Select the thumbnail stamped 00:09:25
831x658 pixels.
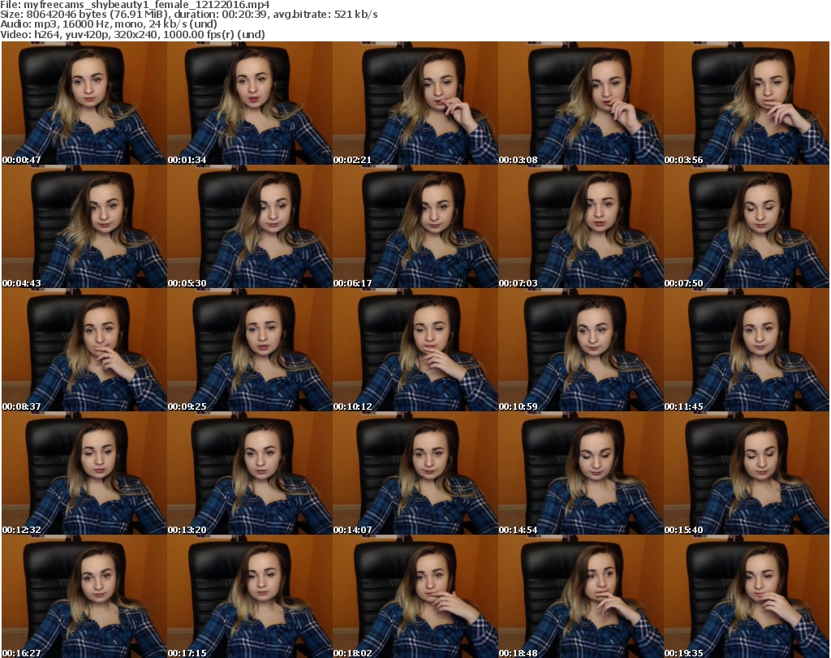coord(250,351)
